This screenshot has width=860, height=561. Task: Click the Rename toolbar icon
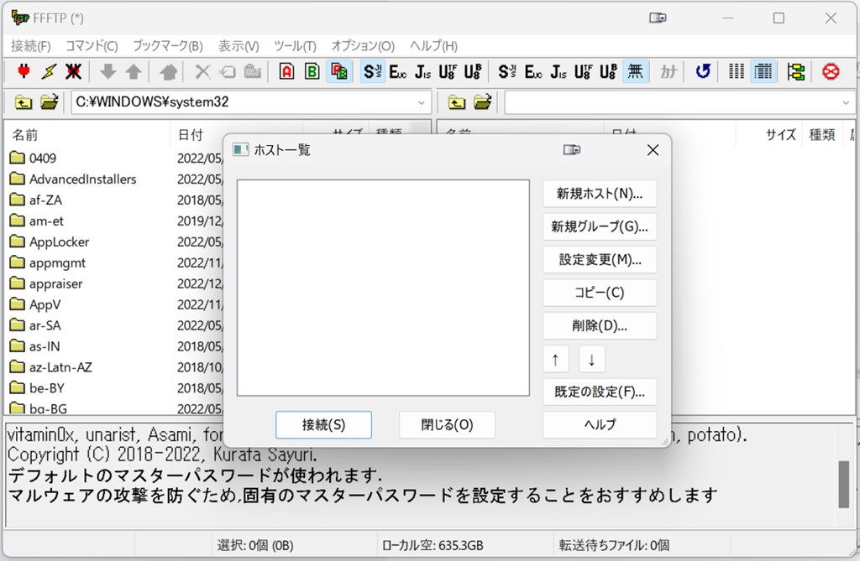[x=228, y=72]
